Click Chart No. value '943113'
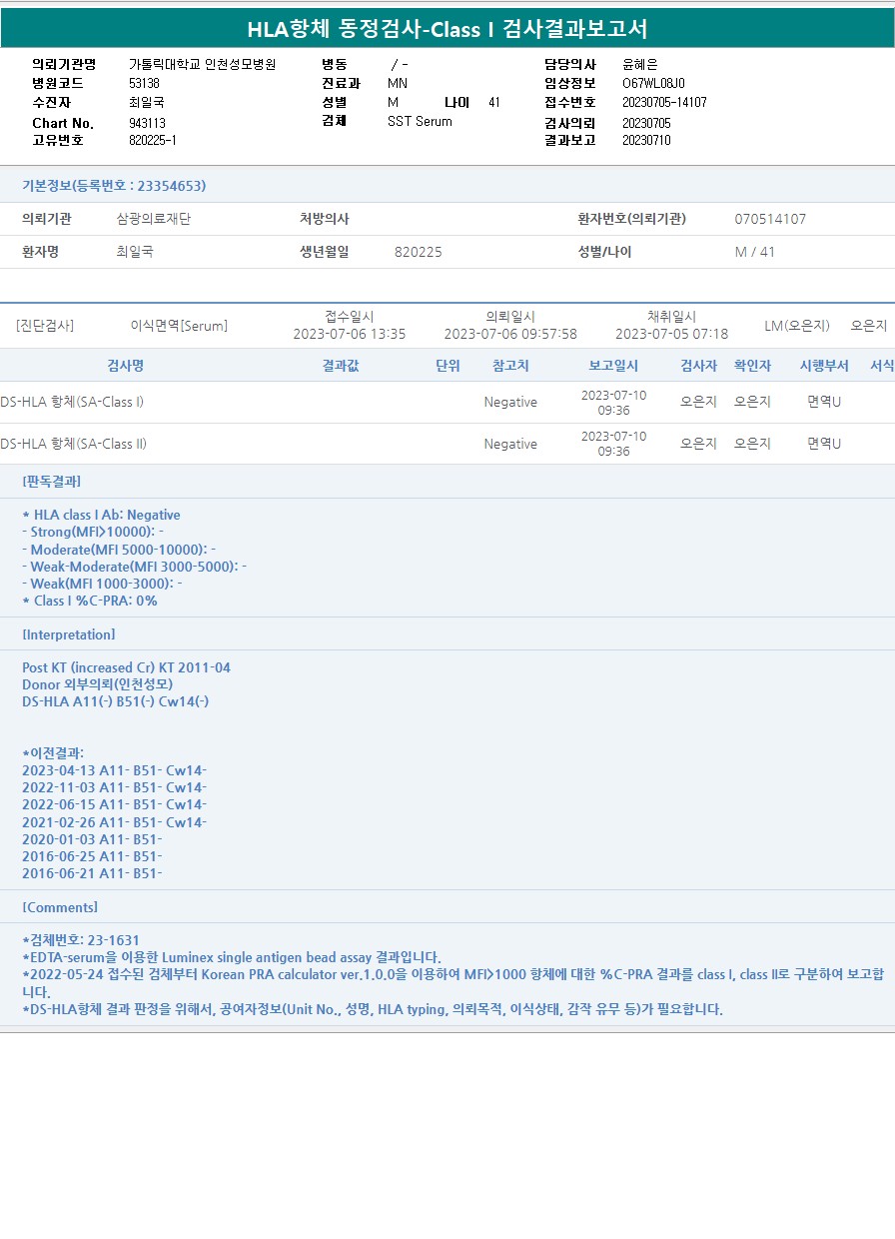The image size is (895, 1239). (147, 123)
